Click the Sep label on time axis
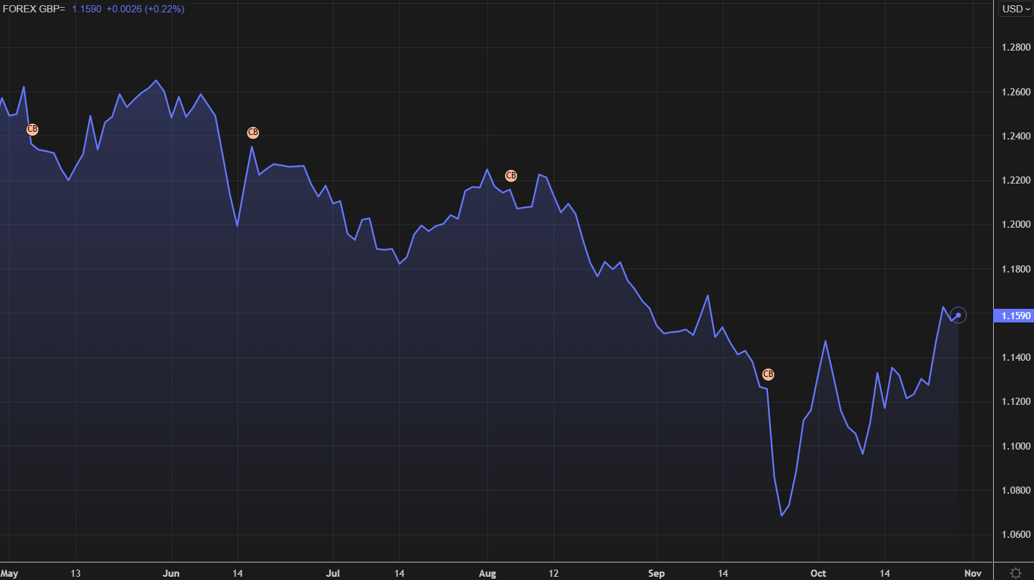Image resolution: width=1034 pixels, height=580 pixels. 656,574
